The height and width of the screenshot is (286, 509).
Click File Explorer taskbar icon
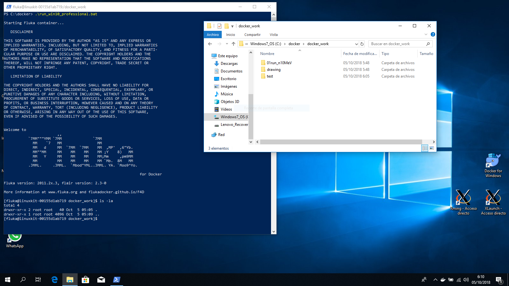point(70,280)
